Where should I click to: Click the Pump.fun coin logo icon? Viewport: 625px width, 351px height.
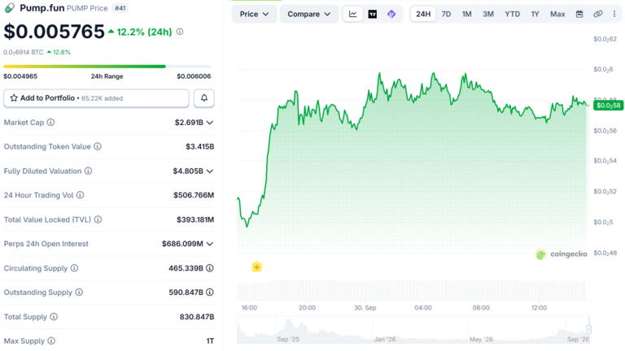pos(10,7)
